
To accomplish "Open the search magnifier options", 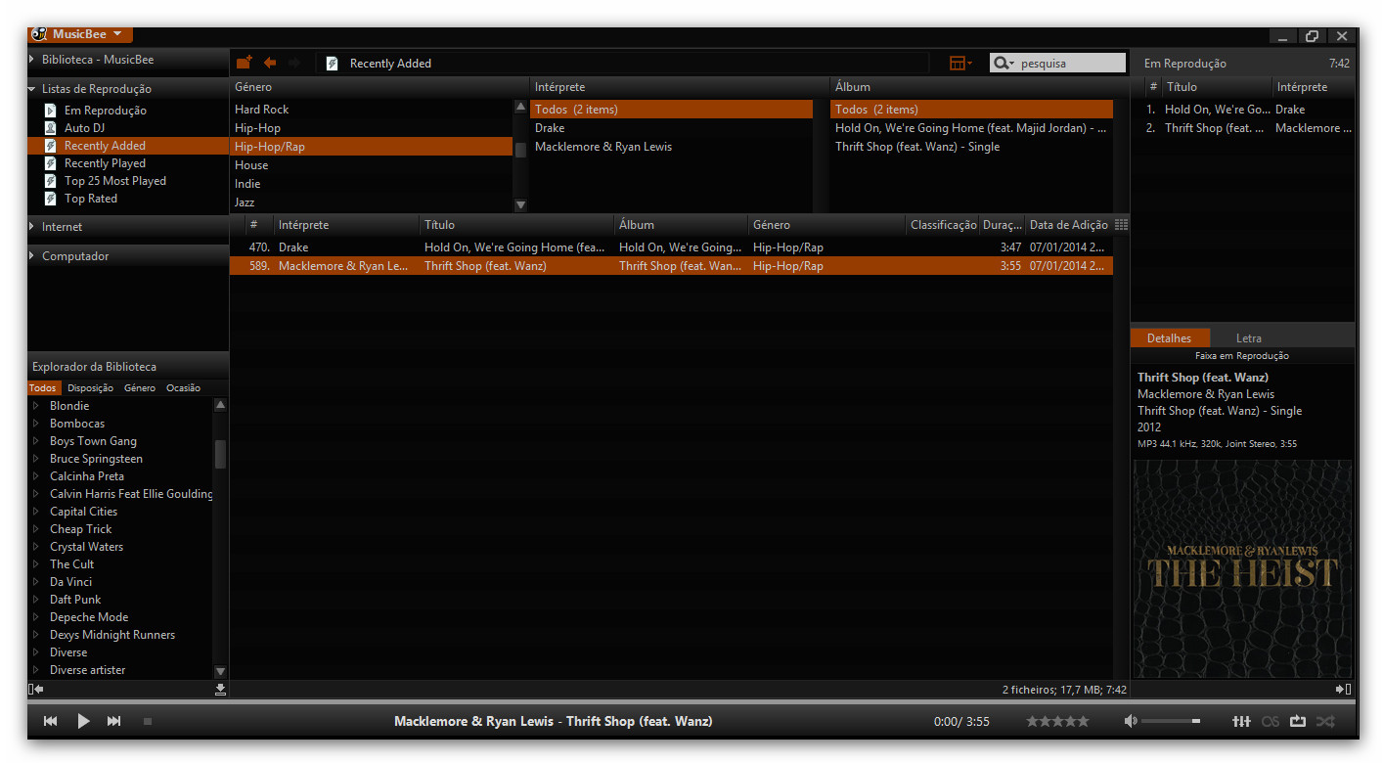I will click(x=1006, y=62).
